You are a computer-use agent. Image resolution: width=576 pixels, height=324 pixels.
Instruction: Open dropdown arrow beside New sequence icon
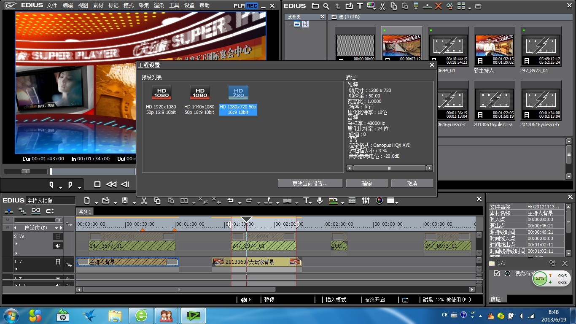coord(96,202)
